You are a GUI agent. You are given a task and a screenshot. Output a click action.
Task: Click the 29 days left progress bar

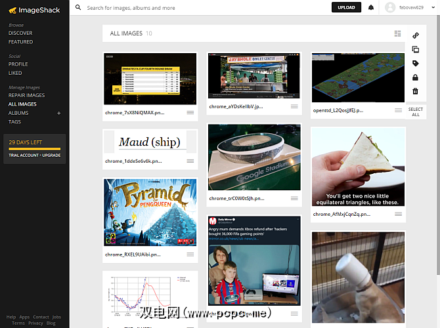[x=35, y=149]
